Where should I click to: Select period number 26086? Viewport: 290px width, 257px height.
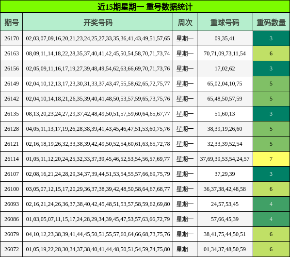tap(12, 219)
